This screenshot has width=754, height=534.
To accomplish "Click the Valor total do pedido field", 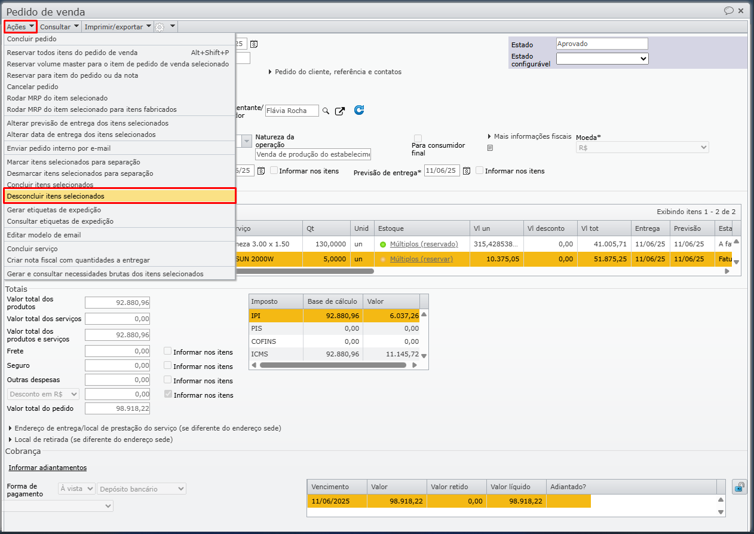I will pyautogui.click(x=117, y=408).
